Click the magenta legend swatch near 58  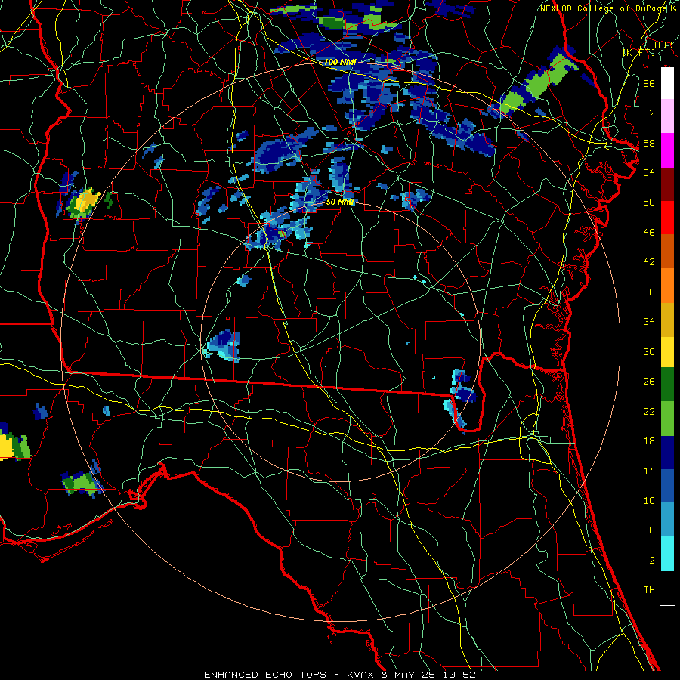[667, 150]
